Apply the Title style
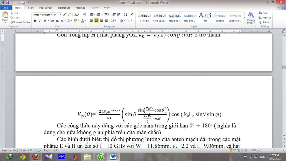The height and width of the screenshot is (161, 286). (205, 18)
